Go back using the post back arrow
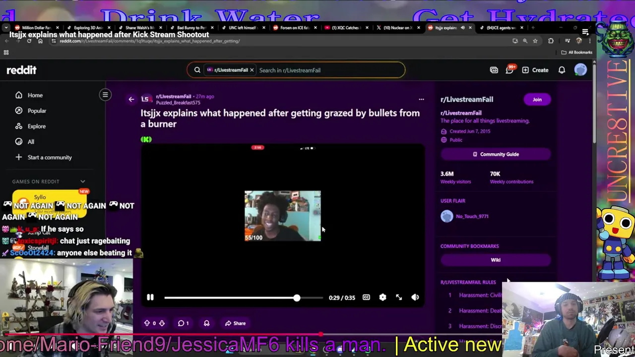635x357 pixels. pyautogui.click(x=131, y=99)
